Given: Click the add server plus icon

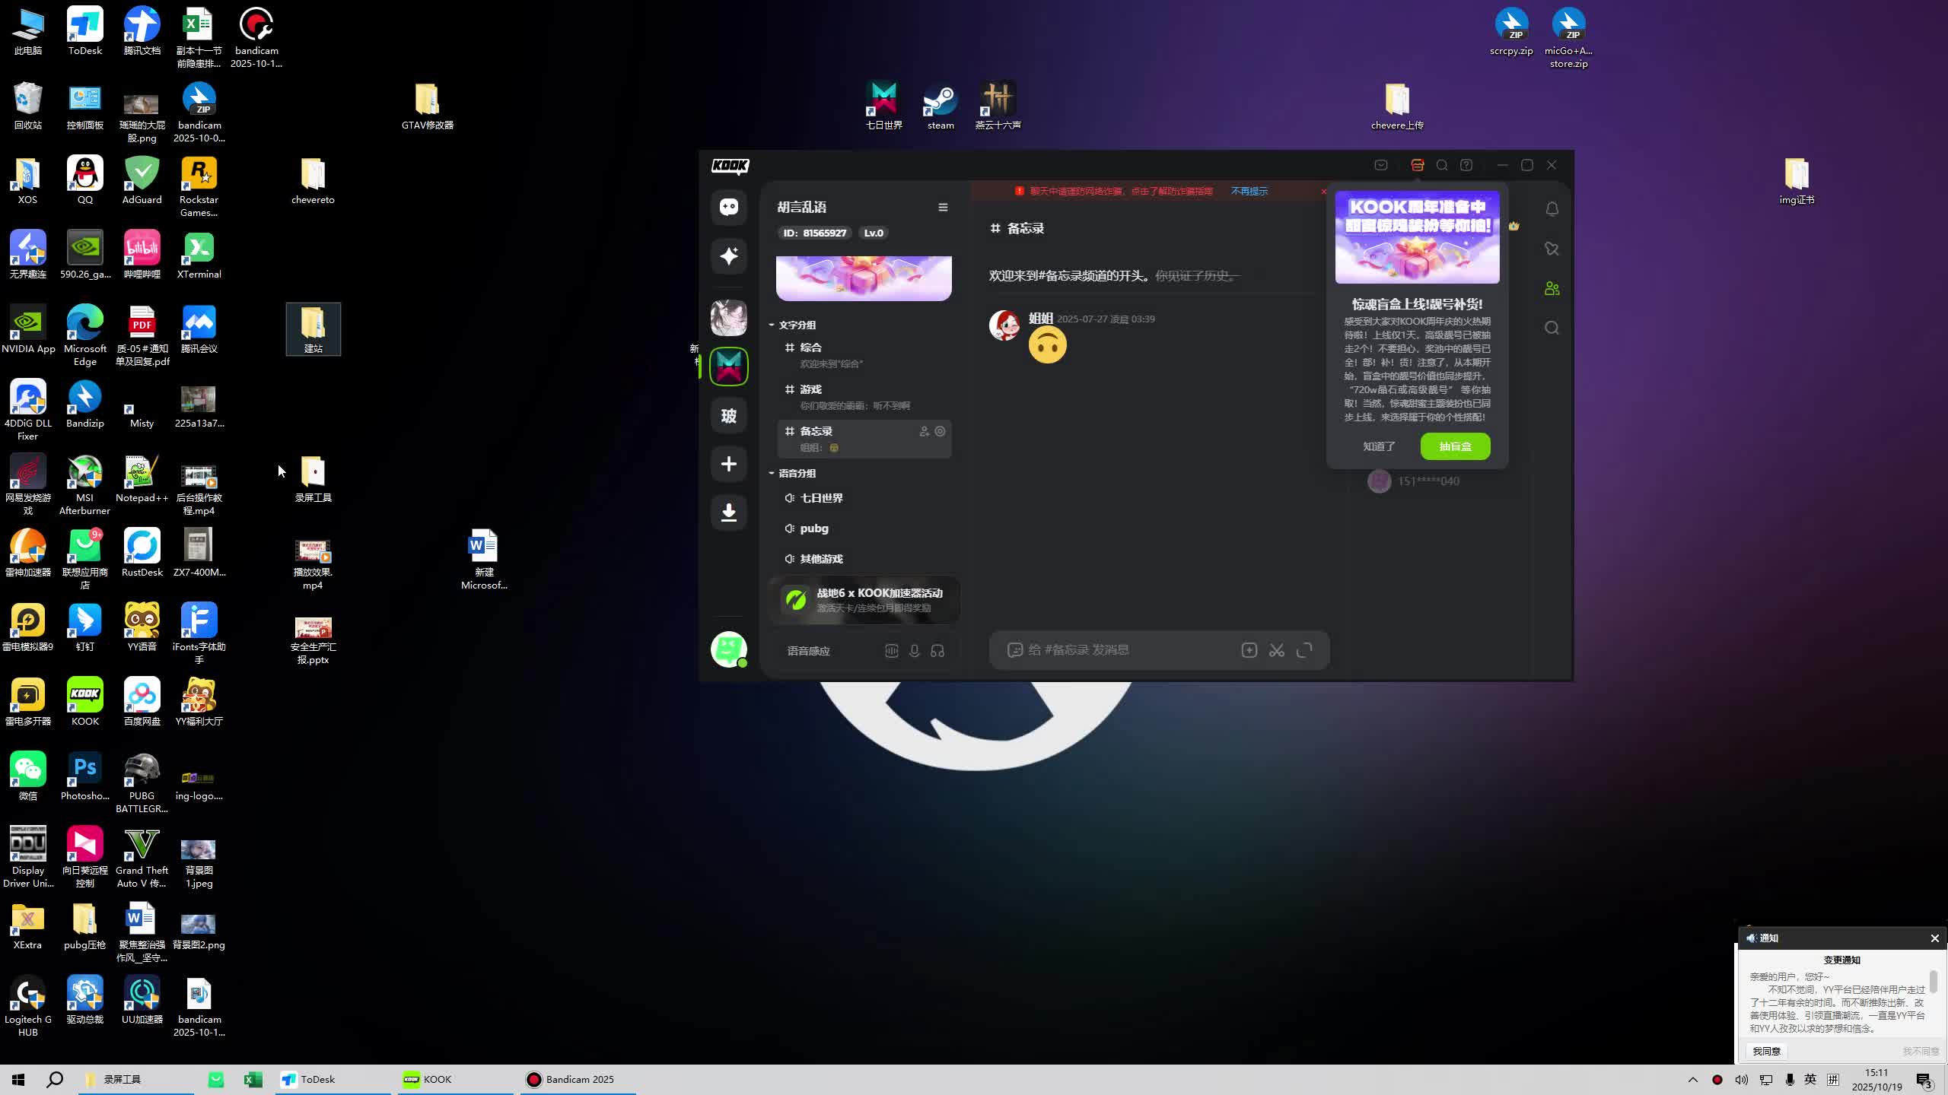Looking at the screenshot, I should 728,464.
